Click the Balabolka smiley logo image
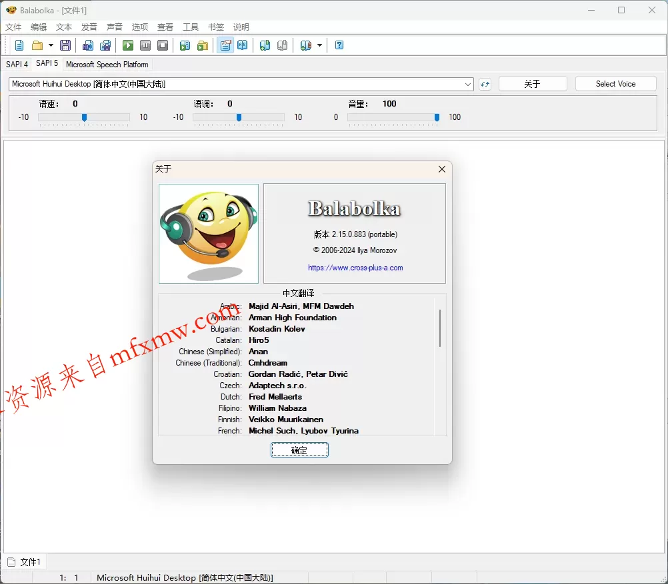 point(209,234)
